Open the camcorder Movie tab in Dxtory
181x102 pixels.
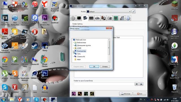click(x=97, y=18)
